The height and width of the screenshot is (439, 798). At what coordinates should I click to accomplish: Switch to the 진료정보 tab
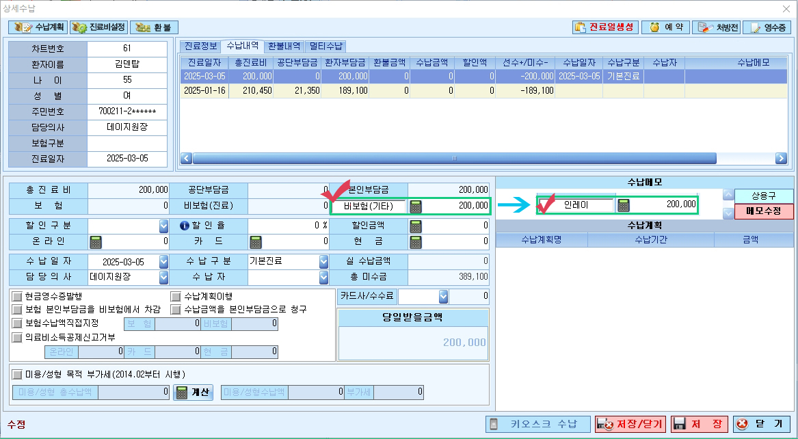[200, 46]
